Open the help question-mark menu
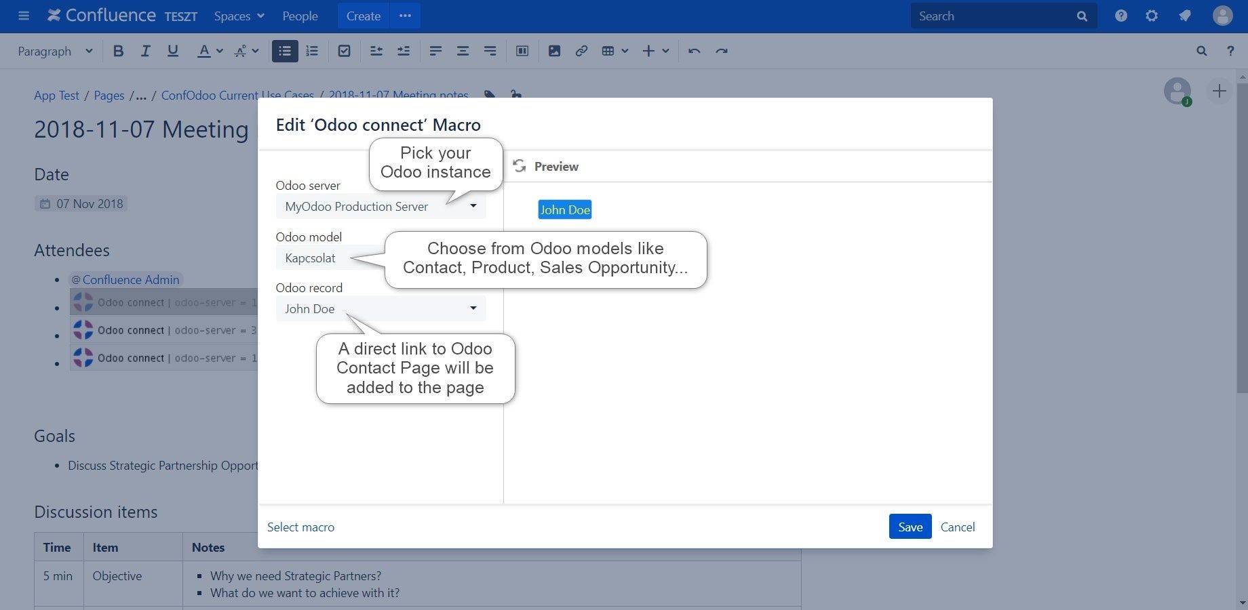The image size is (1248, 610). click(x=1121, y=16)
